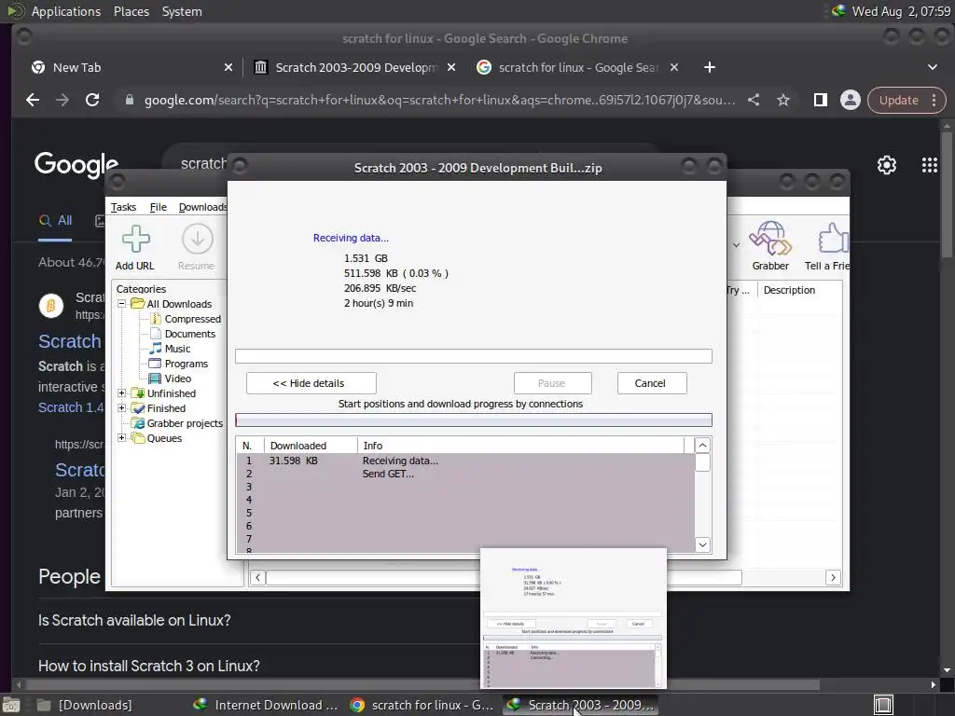The width and height of the screenshot is (955, 716).
Task: Open the Google apps grid
Action: [x=930, y=165]
